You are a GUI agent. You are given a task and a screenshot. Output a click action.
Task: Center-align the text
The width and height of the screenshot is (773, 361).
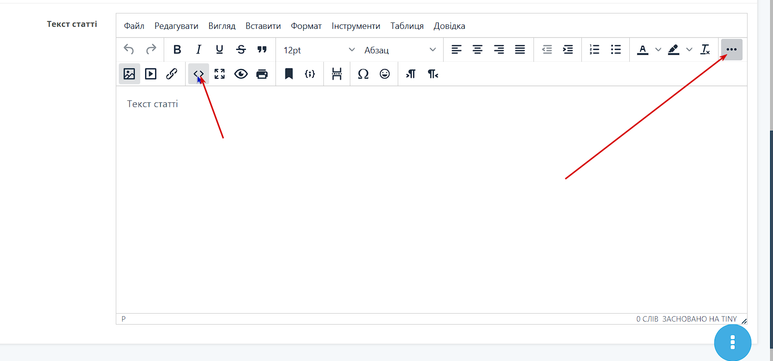[x=478, y=49]
